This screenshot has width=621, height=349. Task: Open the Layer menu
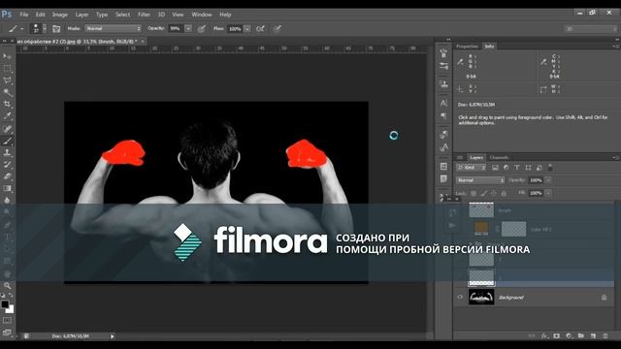pyautogui.click(x=82, y=15)
